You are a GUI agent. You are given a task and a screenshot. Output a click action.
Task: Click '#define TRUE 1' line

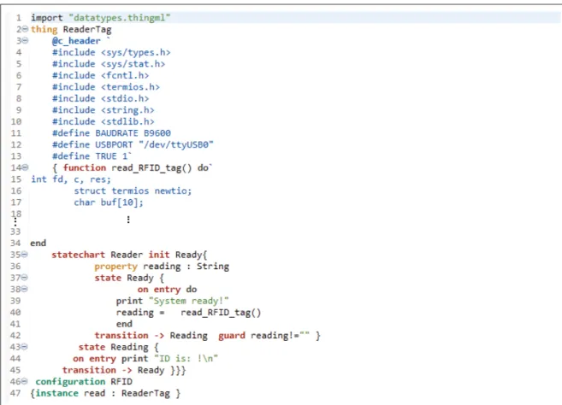[x=92, y=156]
